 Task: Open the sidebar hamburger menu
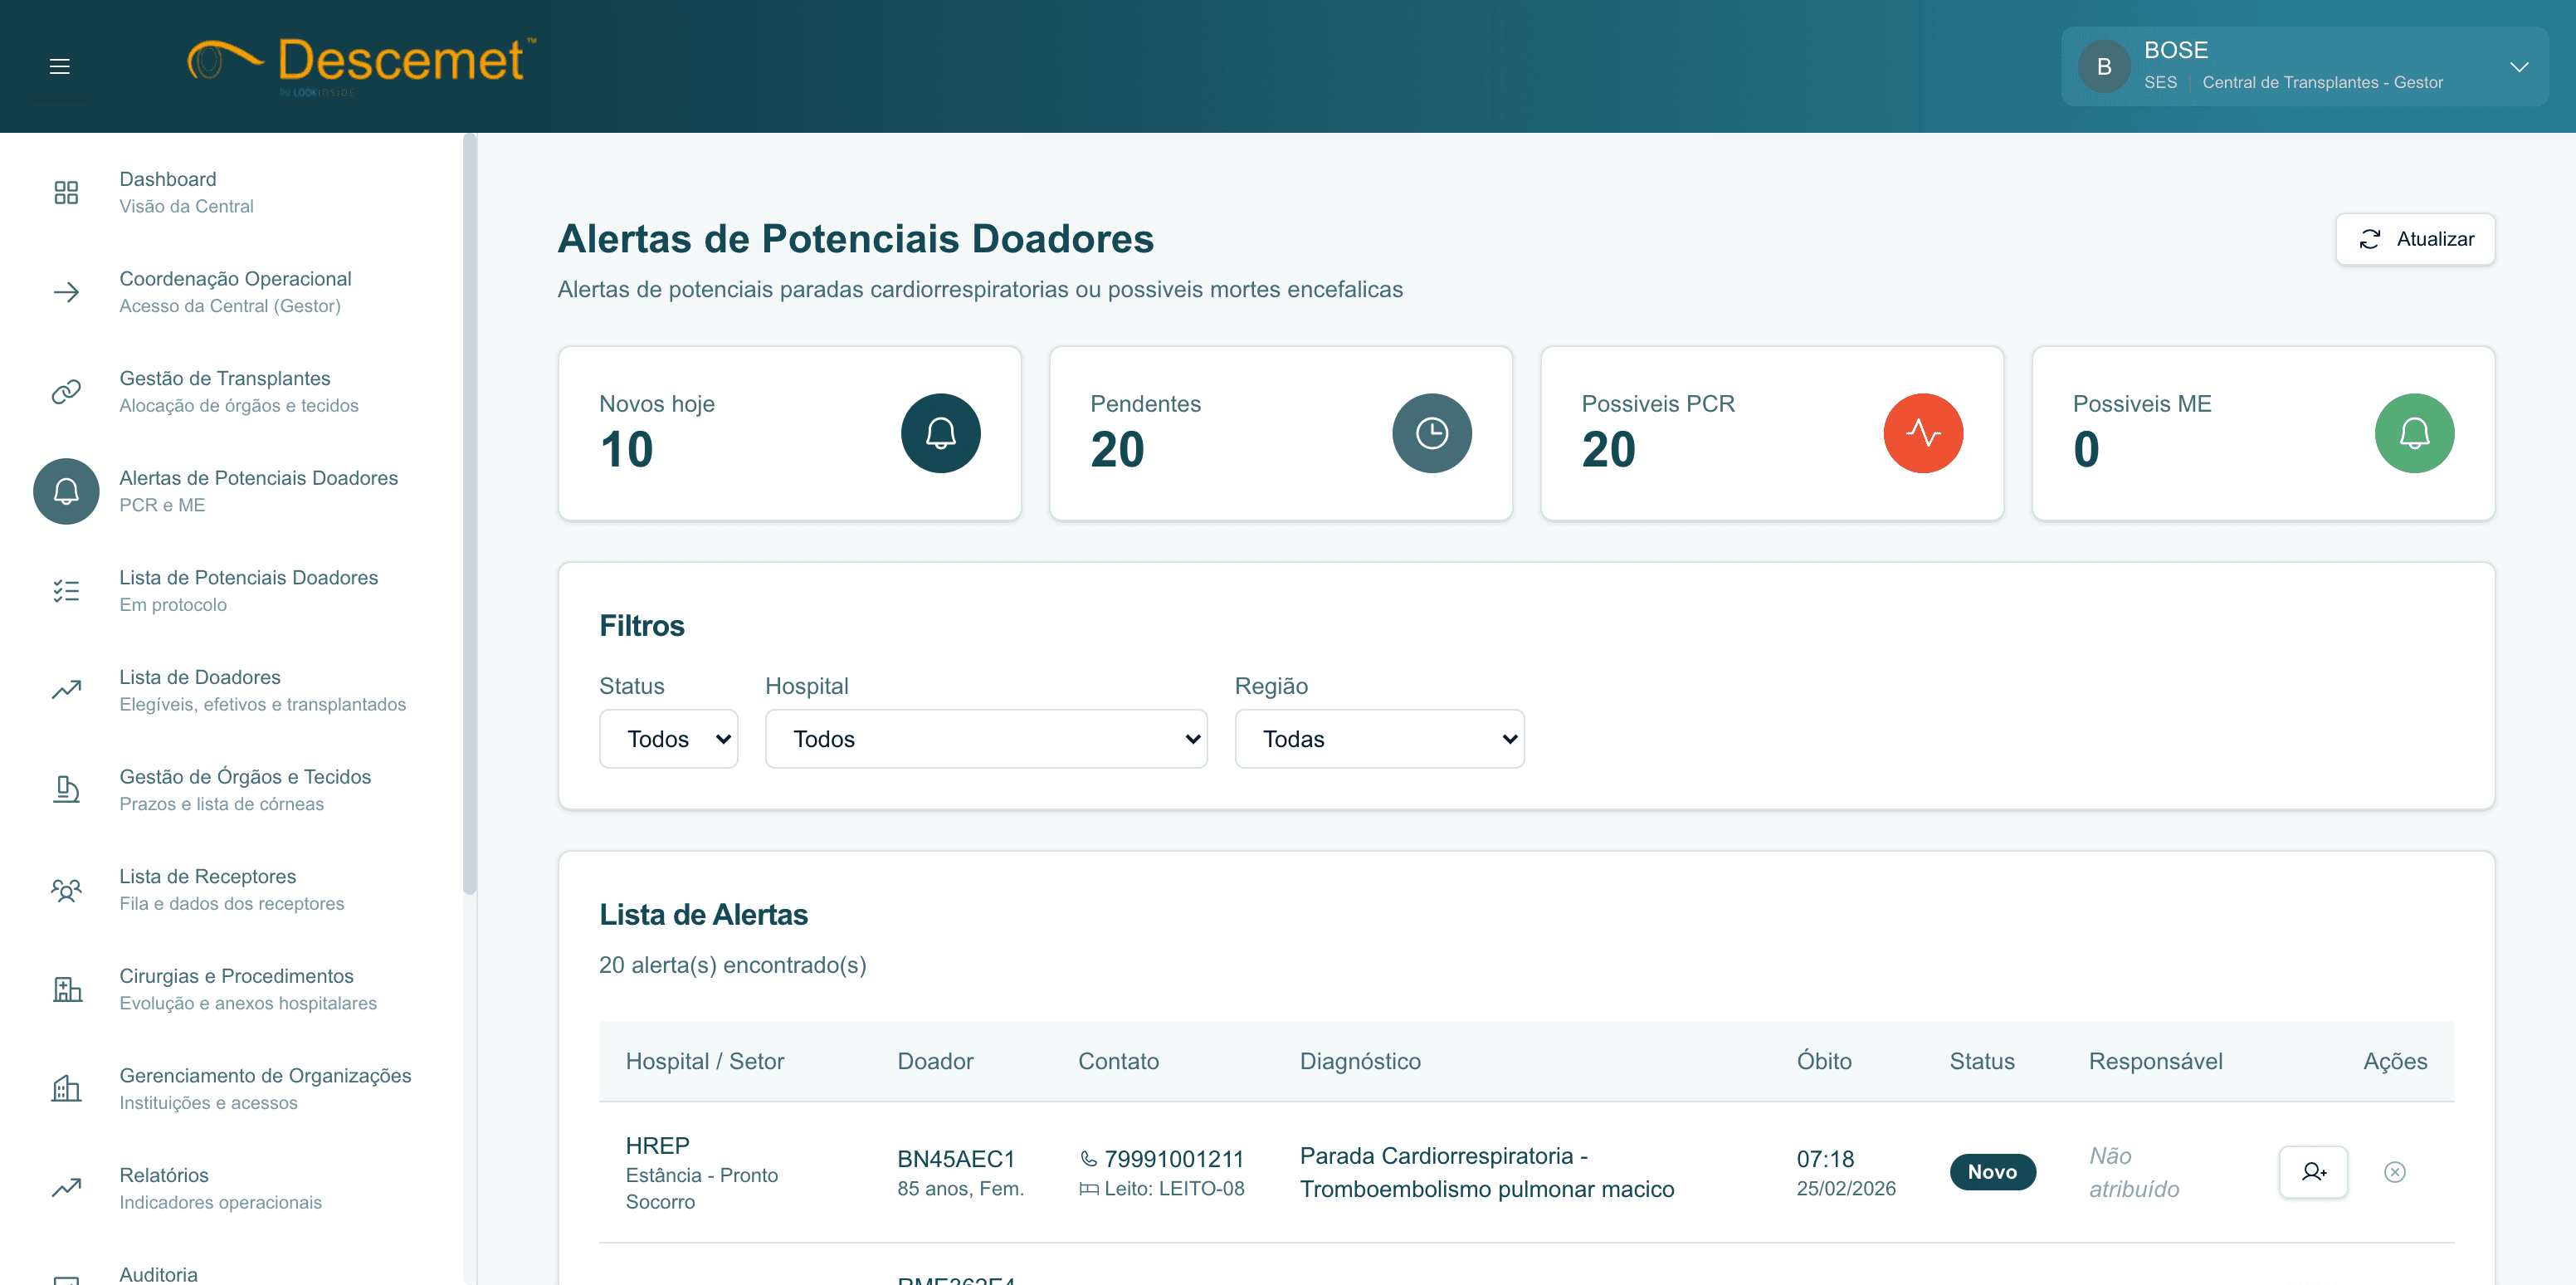pyautogui.click(x=59, y=66)
